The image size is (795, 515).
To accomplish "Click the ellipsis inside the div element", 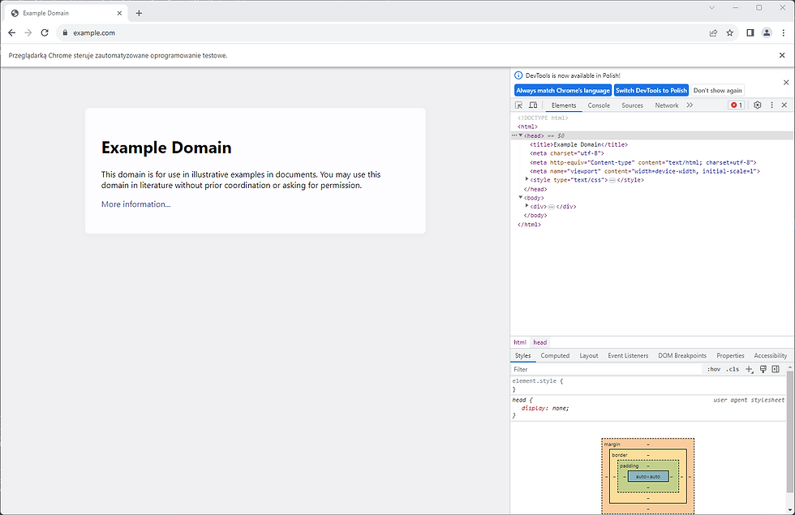I will point(551,207).
